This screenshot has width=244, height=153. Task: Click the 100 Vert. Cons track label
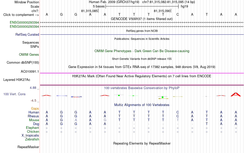(14, 94)
